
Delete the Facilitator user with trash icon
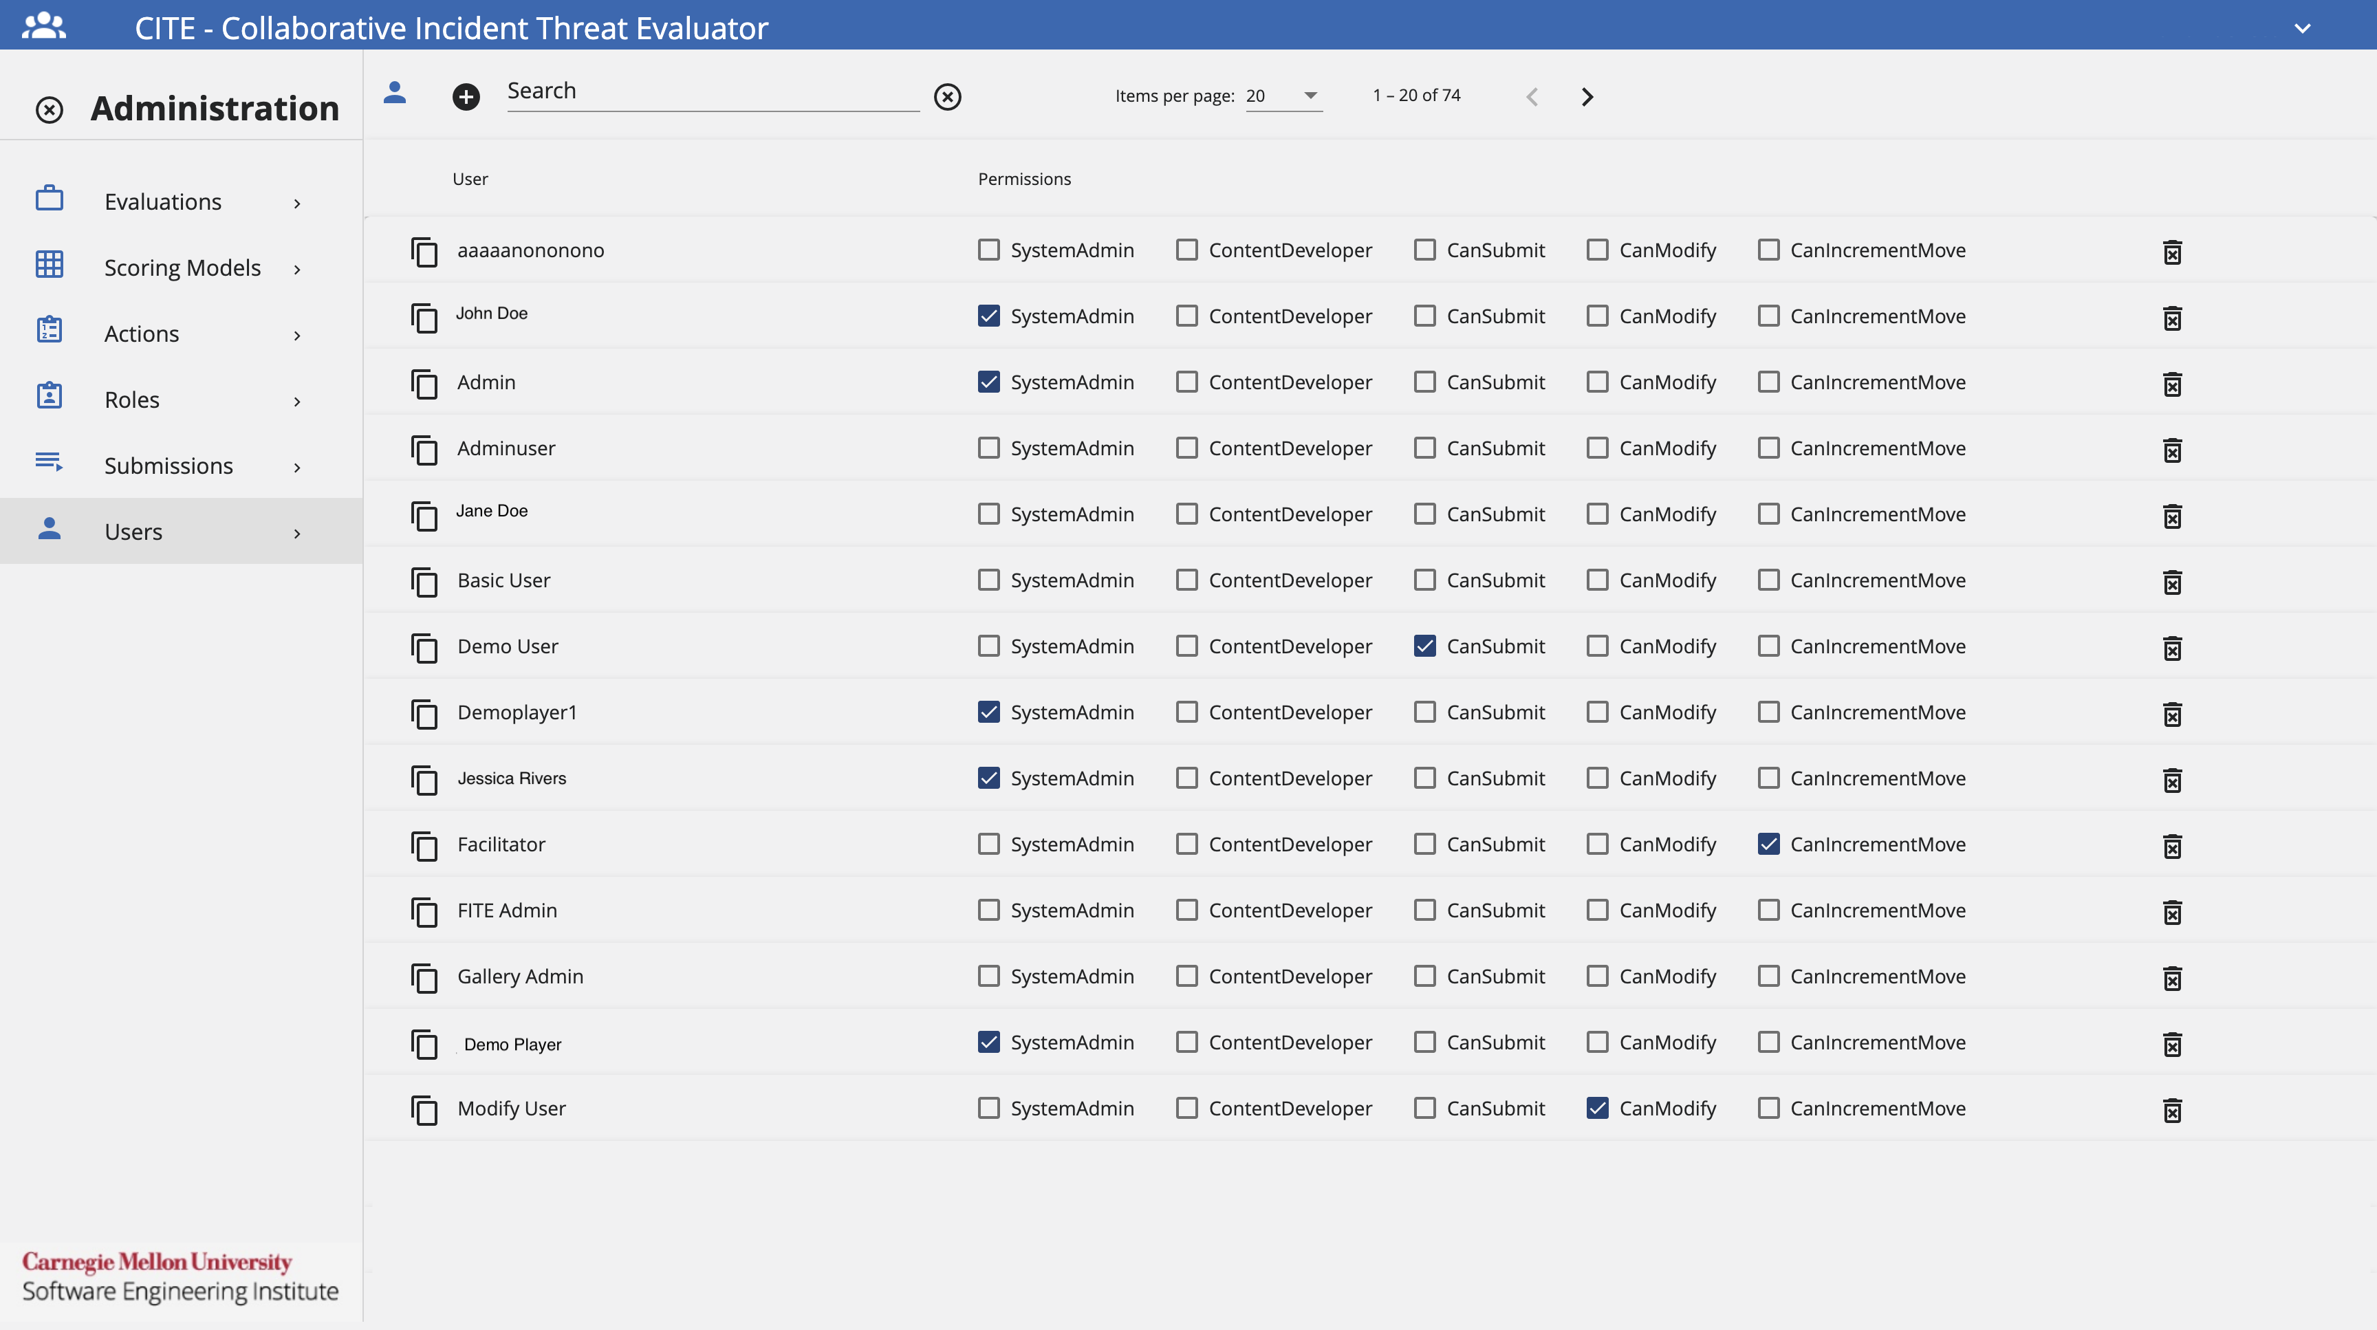2173,846
